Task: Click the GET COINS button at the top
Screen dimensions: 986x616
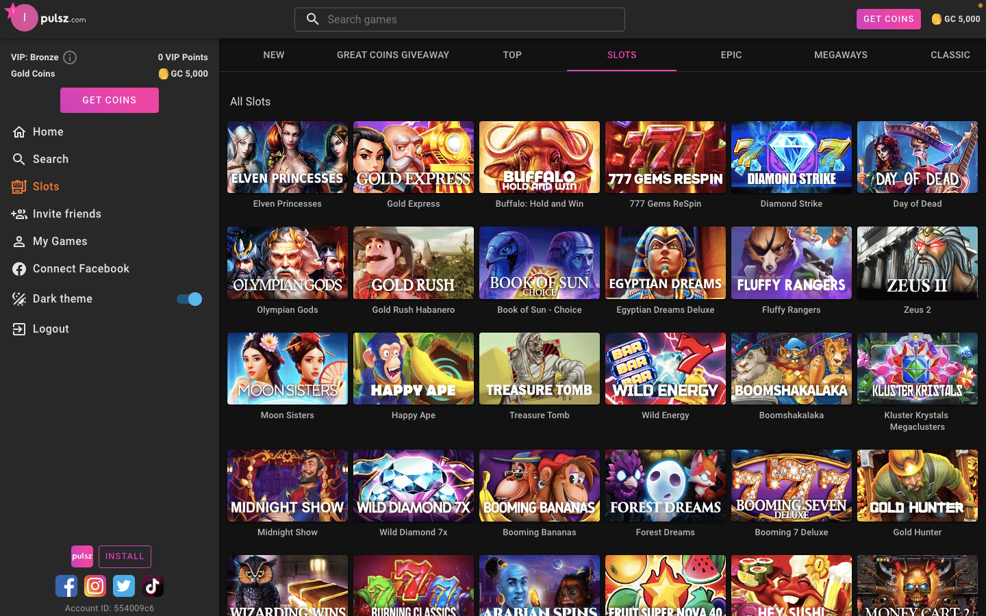Action: click(888, 19)
